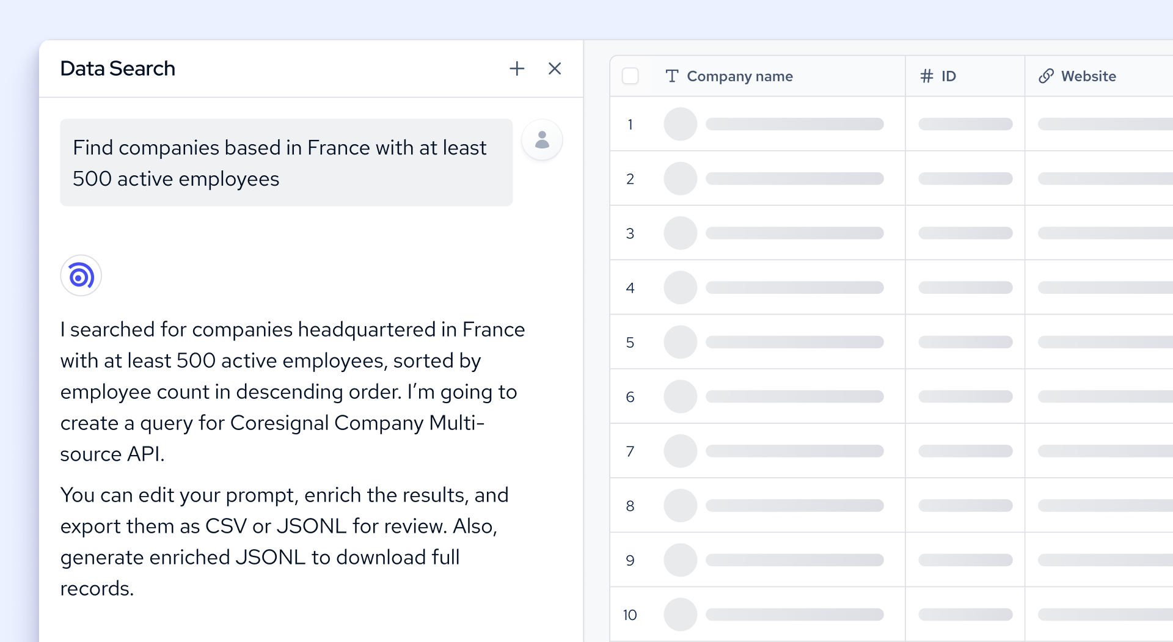Click the Company name column header
The width and height of the screenshot is (1173, 642).
(x=739, y=76)
